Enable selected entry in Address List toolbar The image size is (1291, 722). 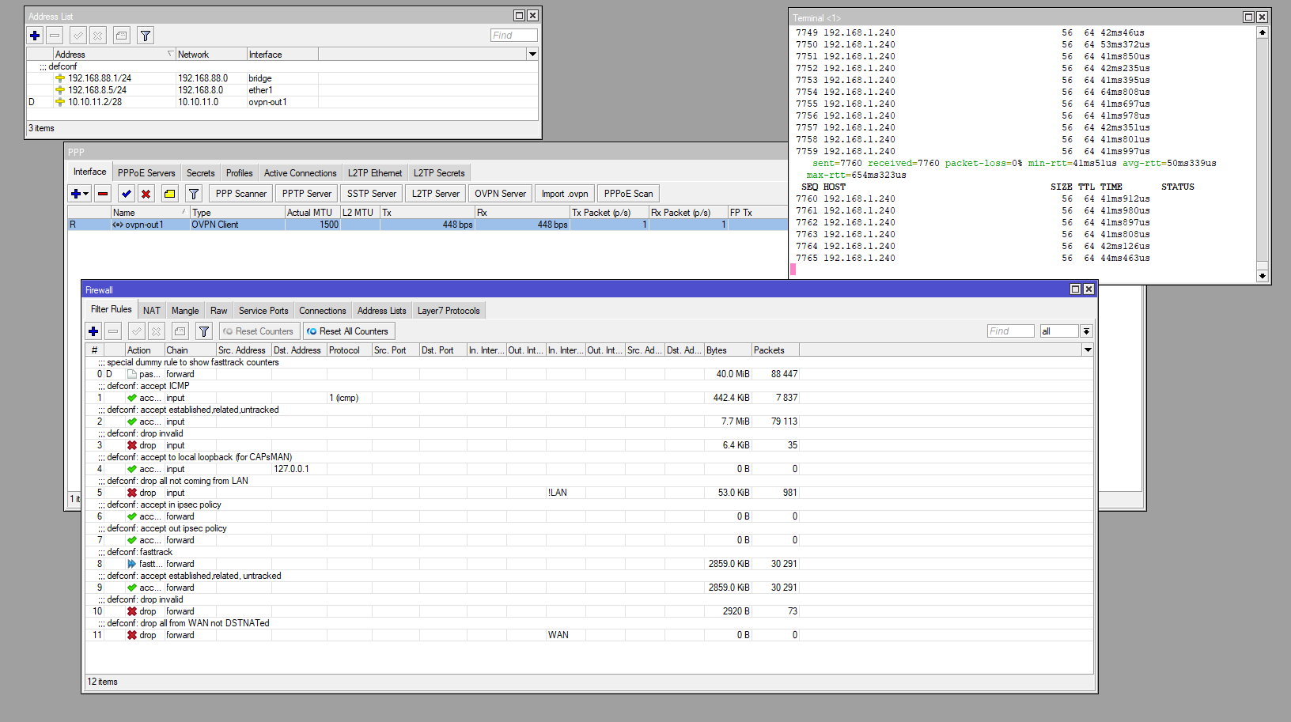tap(78, 36)
